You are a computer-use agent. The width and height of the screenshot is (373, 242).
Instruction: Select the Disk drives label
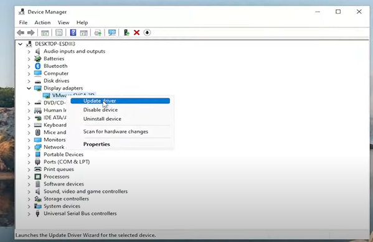click(x=57, y=81)
